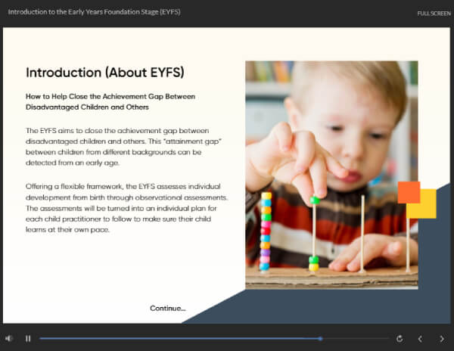This screenshot has width=454, height=351.
Task: Seek within the filled blue progress bar
Action: (179, 338)
